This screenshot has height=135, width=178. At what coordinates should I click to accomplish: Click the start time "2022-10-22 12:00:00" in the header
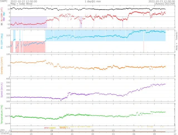point(24,1)
